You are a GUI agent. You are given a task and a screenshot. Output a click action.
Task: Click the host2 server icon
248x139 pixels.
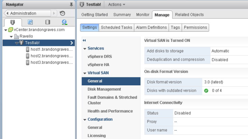(28, 56)
